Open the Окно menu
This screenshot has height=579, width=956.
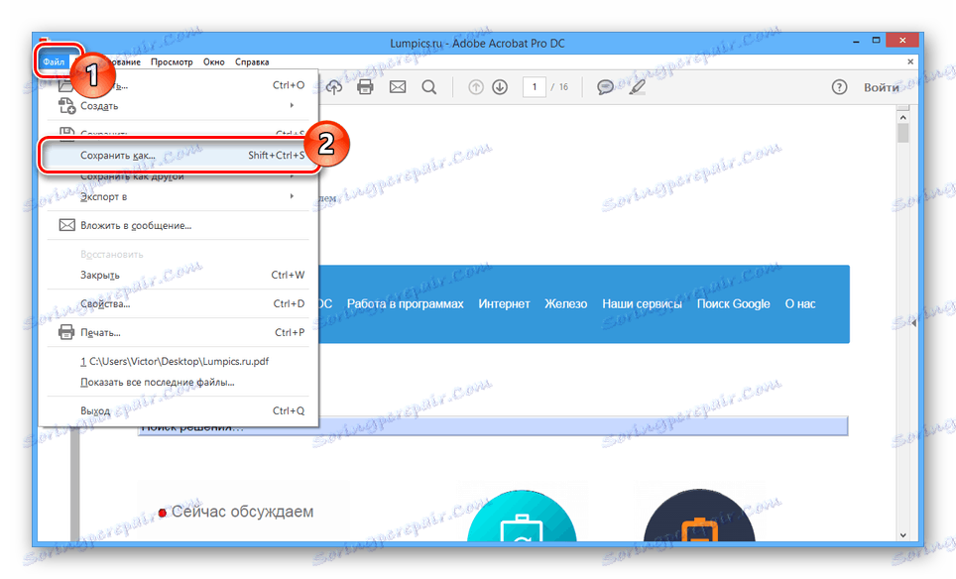pos(214,61)
